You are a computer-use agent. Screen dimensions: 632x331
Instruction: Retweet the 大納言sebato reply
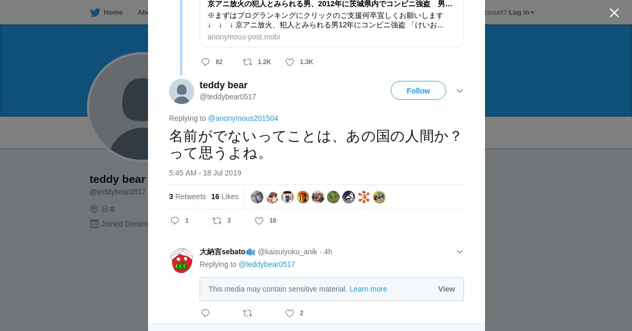tap(248, 313)
